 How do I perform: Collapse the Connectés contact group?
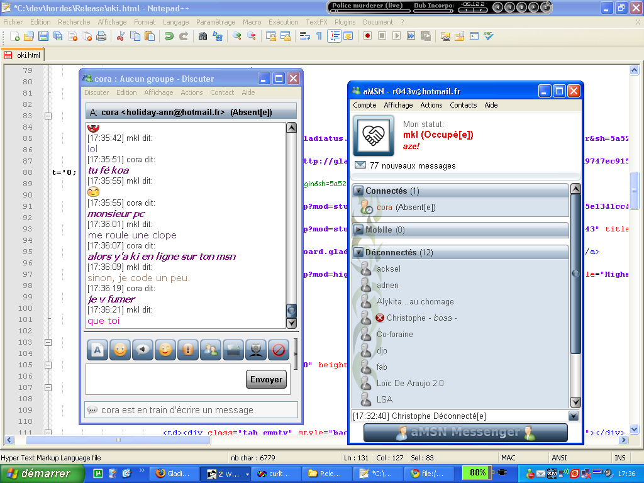point(358,191)
